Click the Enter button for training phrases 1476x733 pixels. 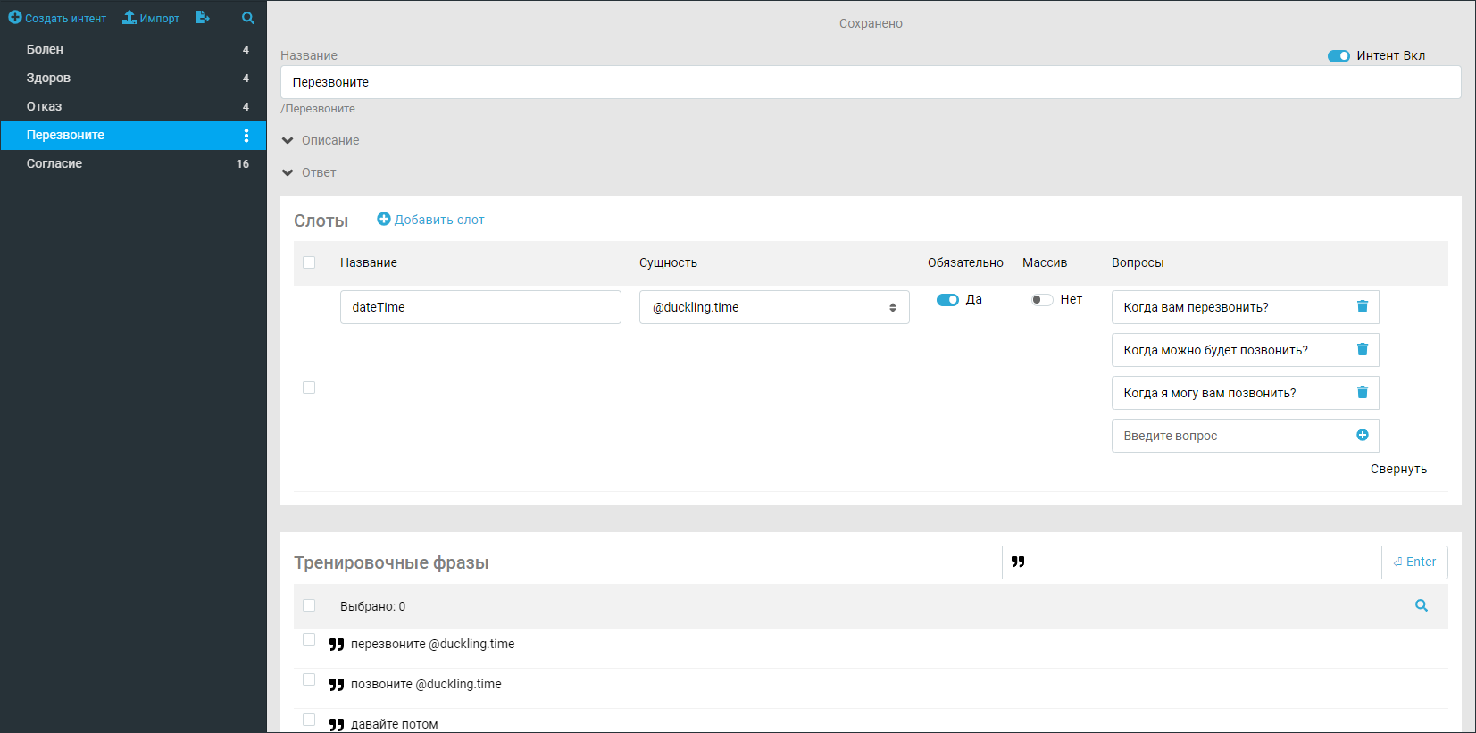click(1414, 562)
